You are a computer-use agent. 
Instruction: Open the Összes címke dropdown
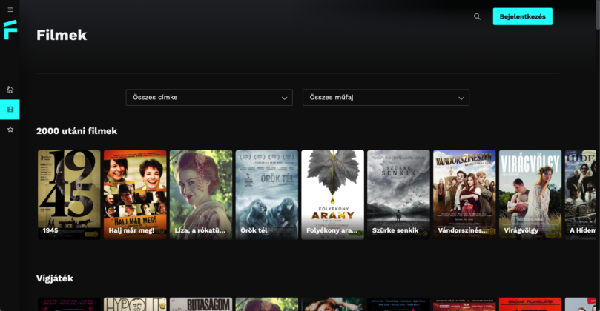tap(209, 98)
